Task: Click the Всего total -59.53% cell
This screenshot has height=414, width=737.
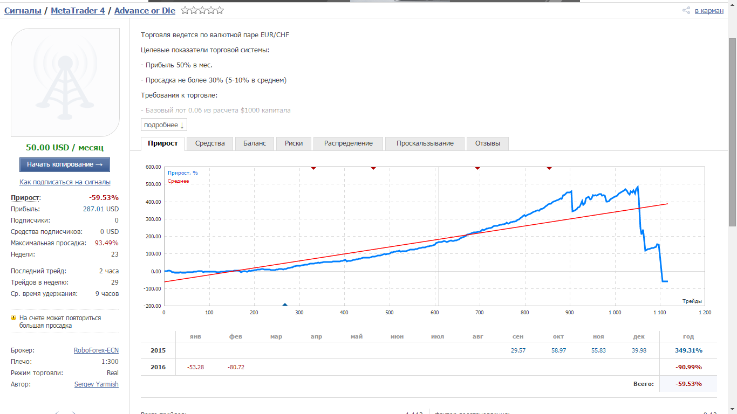Action: point(688,384)
